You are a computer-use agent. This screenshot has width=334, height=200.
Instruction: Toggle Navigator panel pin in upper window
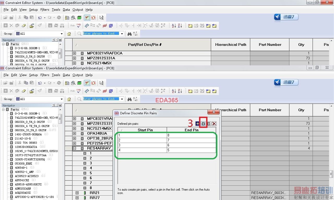[x=57, y=40]
